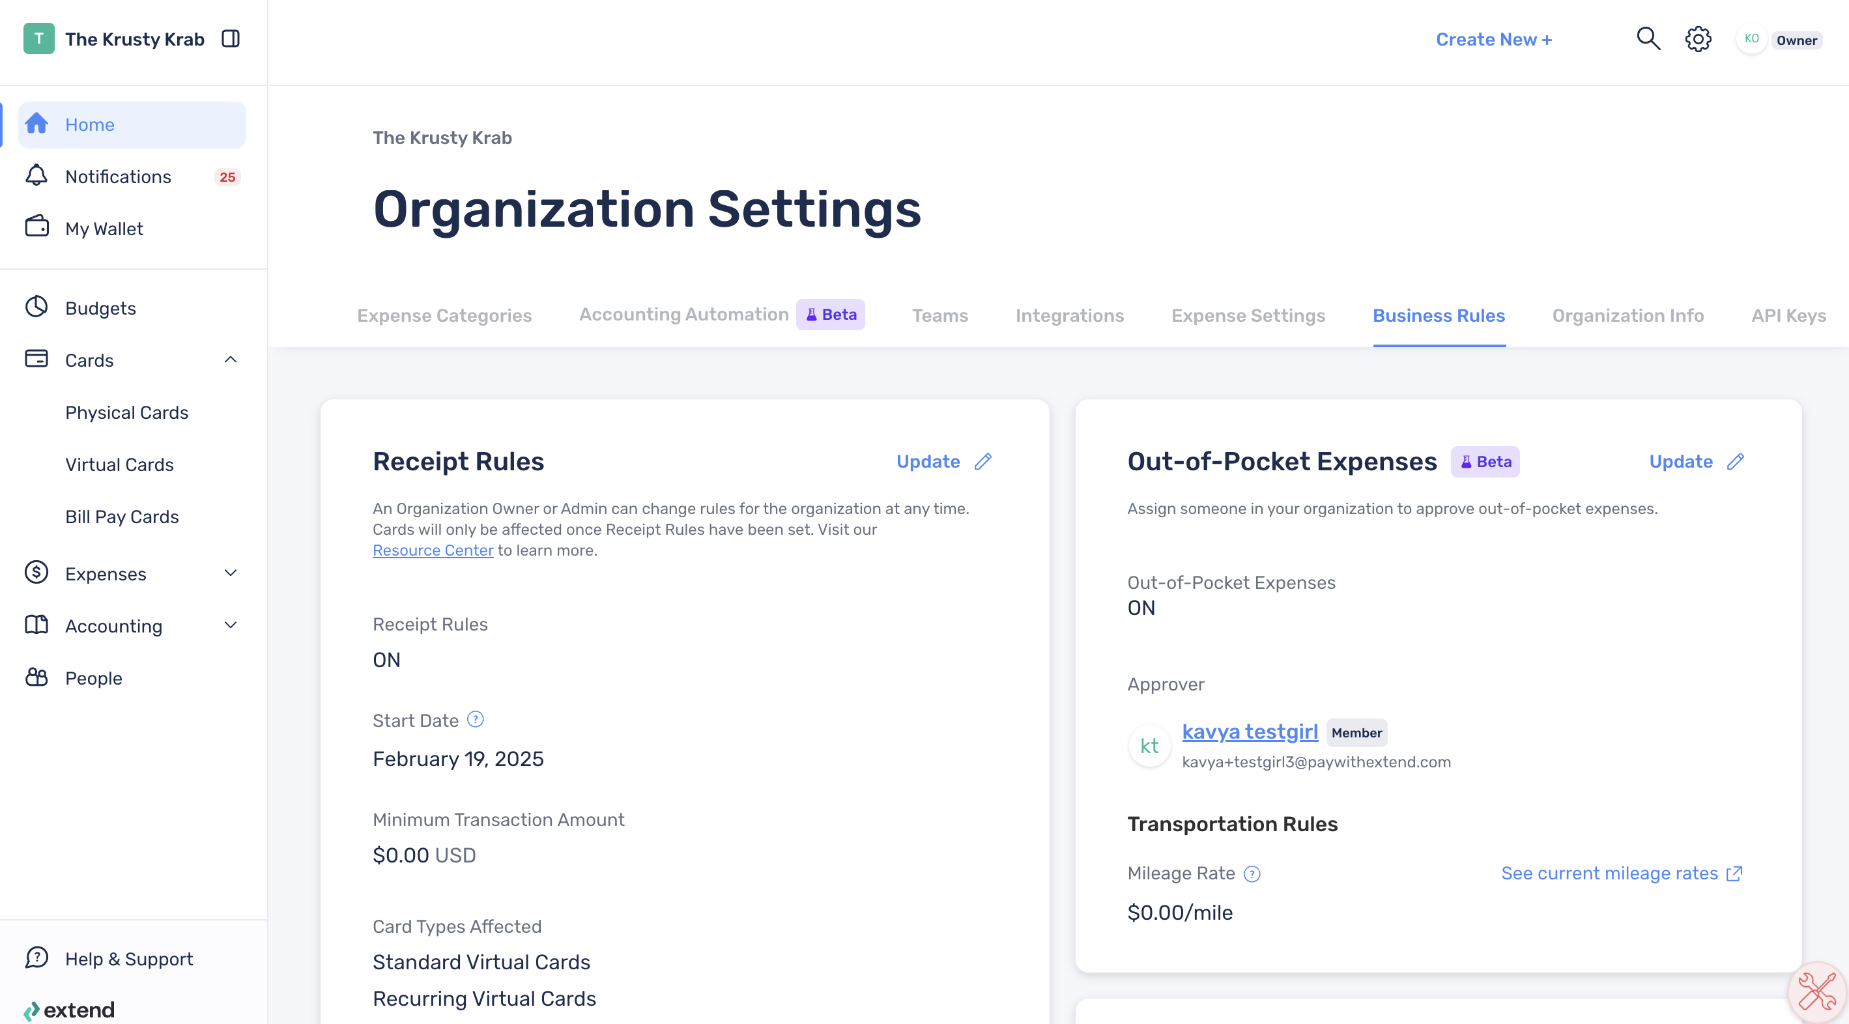Open kavya testgirl profile link
This screenshot has width=1849, height=1024.
click(1250, 732)
